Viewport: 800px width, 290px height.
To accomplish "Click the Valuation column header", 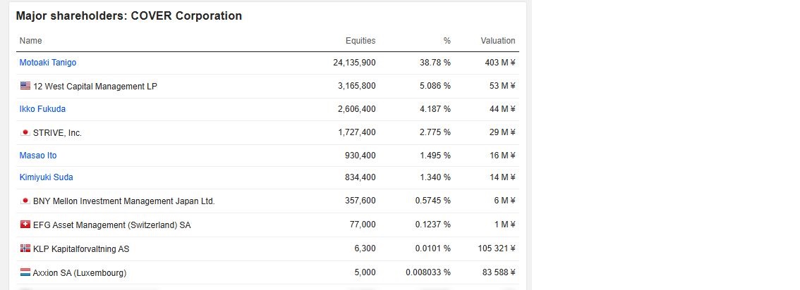I will point(498,41).
